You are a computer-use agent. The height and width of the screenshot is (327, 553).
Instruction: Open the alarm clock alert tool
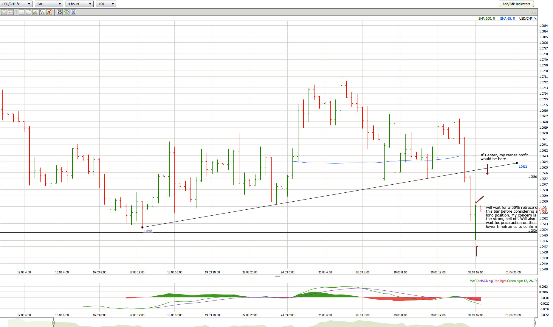point(60,12)
